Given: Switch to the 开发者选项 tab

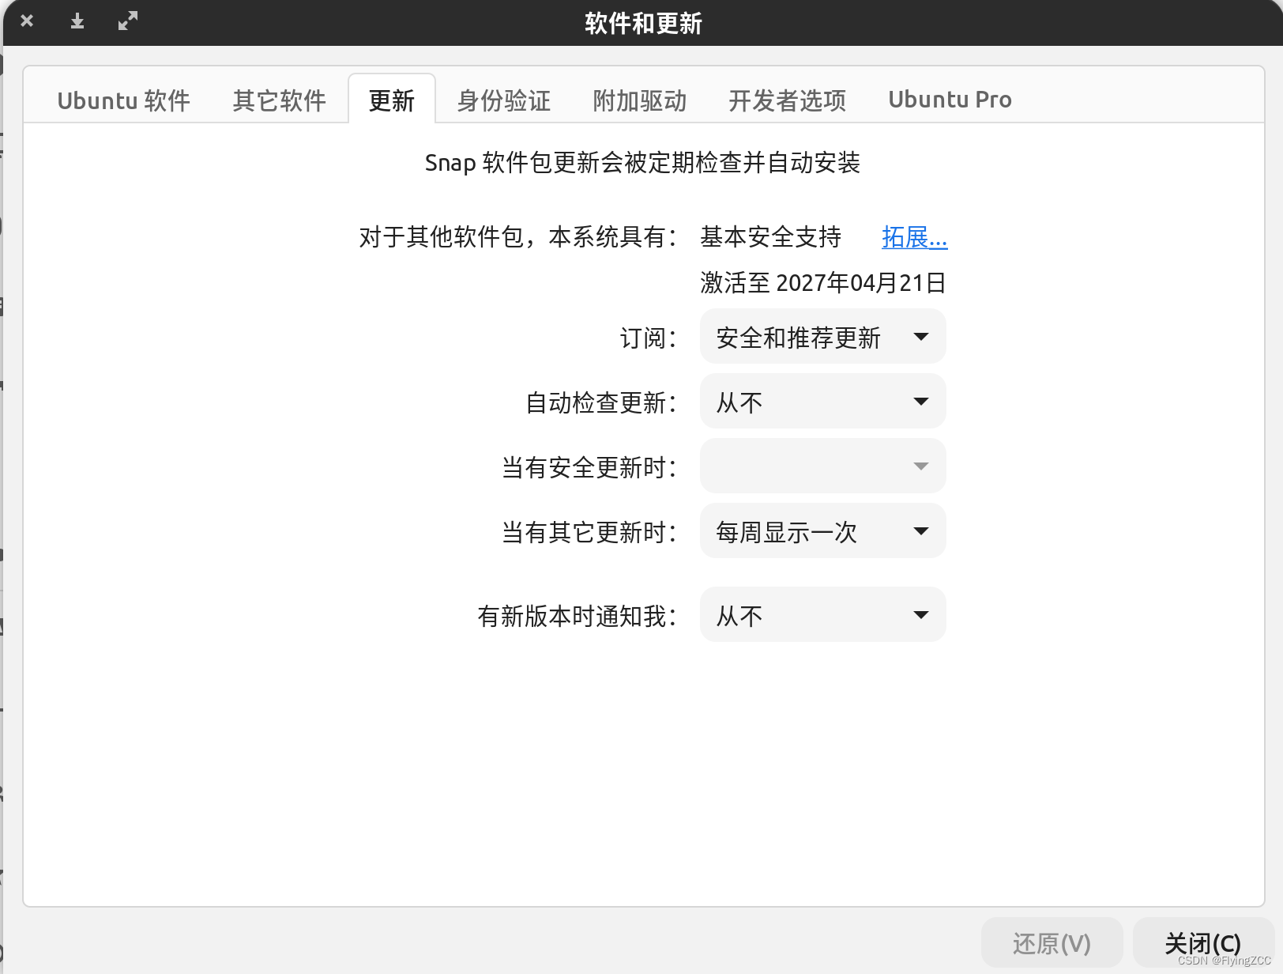Looking at the screenshot, I should tap(787, 100).
